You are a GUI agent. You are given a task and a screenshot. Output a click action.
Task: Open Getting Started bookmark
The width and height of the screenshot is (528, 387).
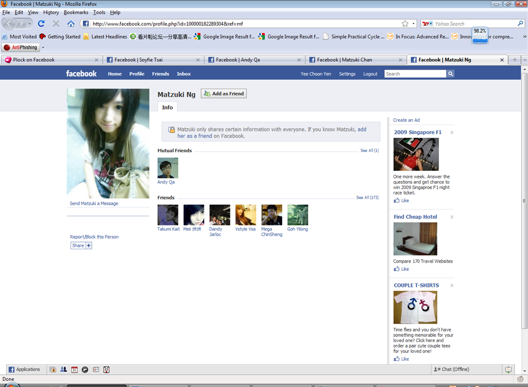click(x=60, y=37)
